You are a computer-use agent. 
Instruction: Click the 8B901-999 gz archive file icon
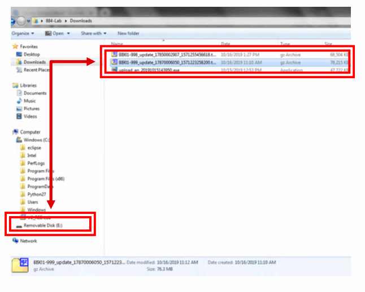tap(114, 62)
